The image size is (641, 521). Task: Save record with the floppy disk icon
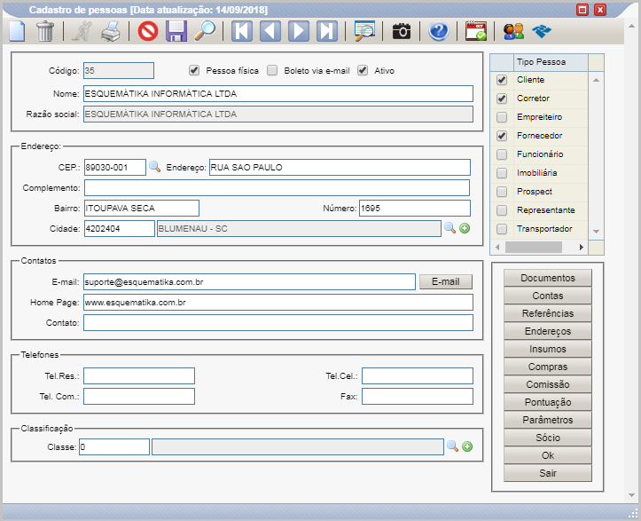[x=176, y=31]
